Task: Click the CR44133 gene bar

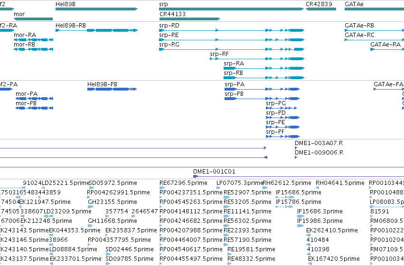Action: coord(189,19)
